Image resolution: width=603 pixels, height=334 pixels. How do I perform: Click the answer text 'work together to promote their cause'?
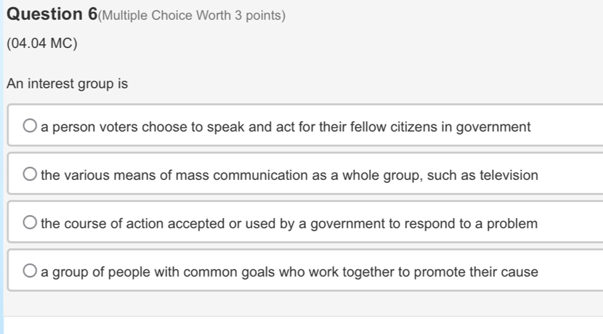click(289, 272)
